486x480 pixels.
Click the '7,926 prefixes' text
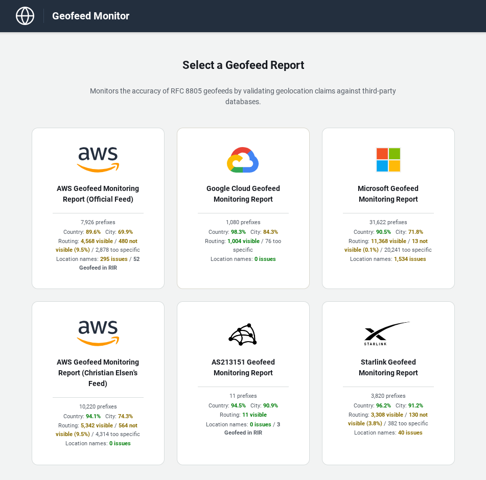click(98, 222)
